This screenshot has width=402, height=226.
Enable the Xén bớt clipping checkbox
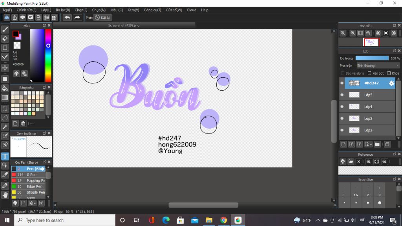tap(369, 73)
